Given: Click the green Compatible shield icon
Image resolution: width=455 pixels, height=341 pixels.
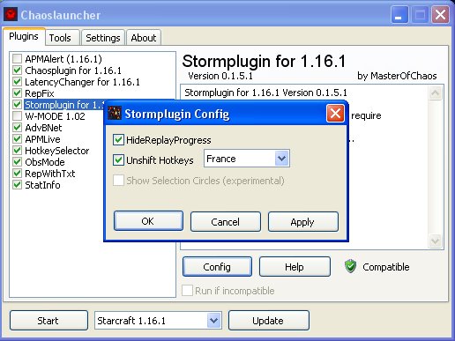Looking at the screenshot, I should click(x=350, y=266).
